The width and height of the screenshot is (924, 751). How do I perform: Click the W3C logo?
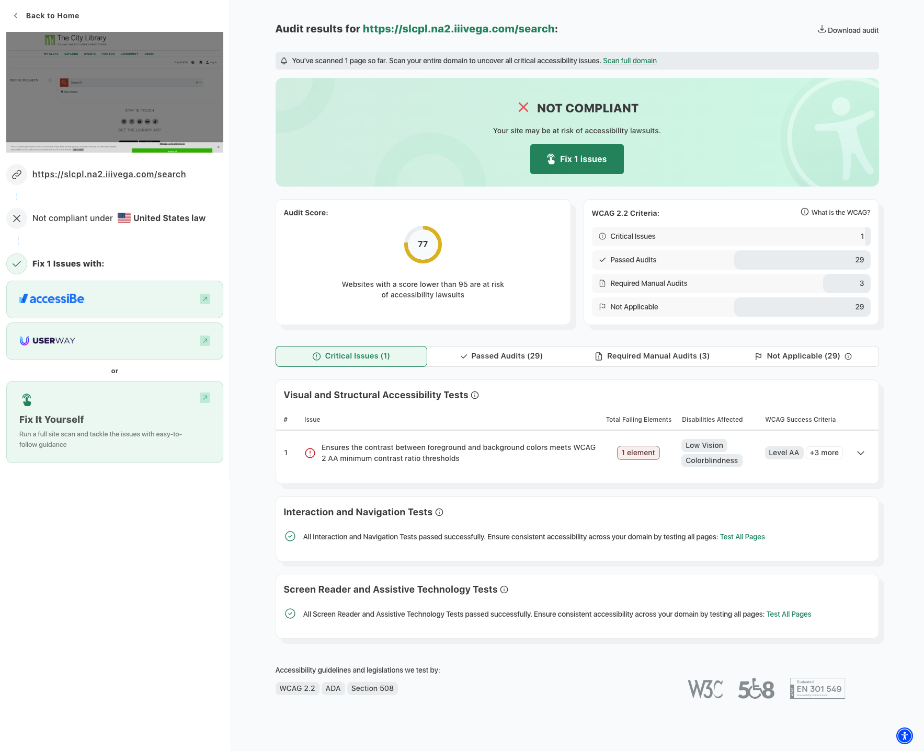point(705,689)
